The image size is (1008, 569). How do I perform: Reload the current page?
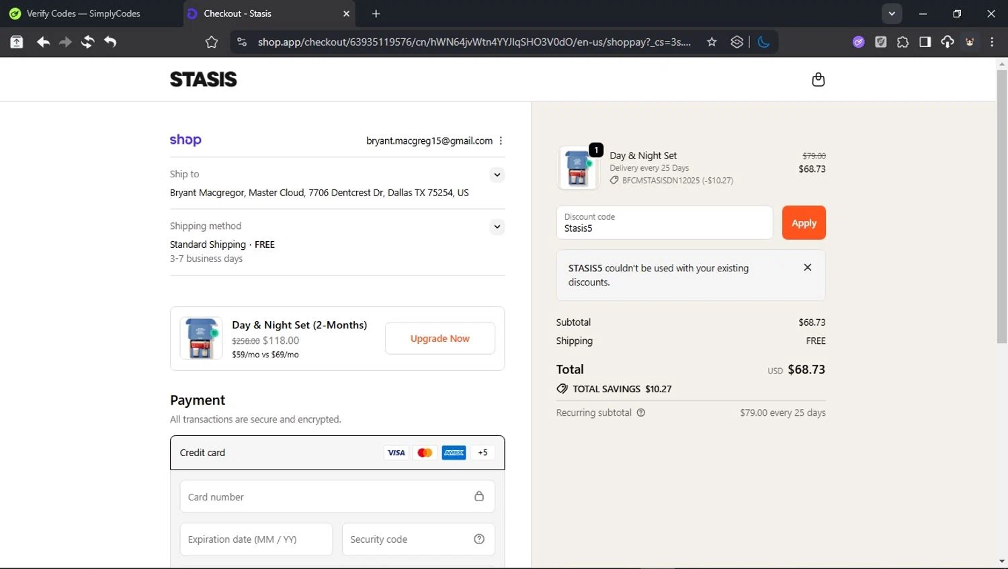coord(87,42)
